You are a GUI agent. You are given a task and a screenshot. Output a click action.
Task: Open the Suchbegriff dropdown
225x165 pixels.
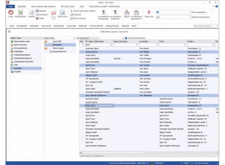123,38
